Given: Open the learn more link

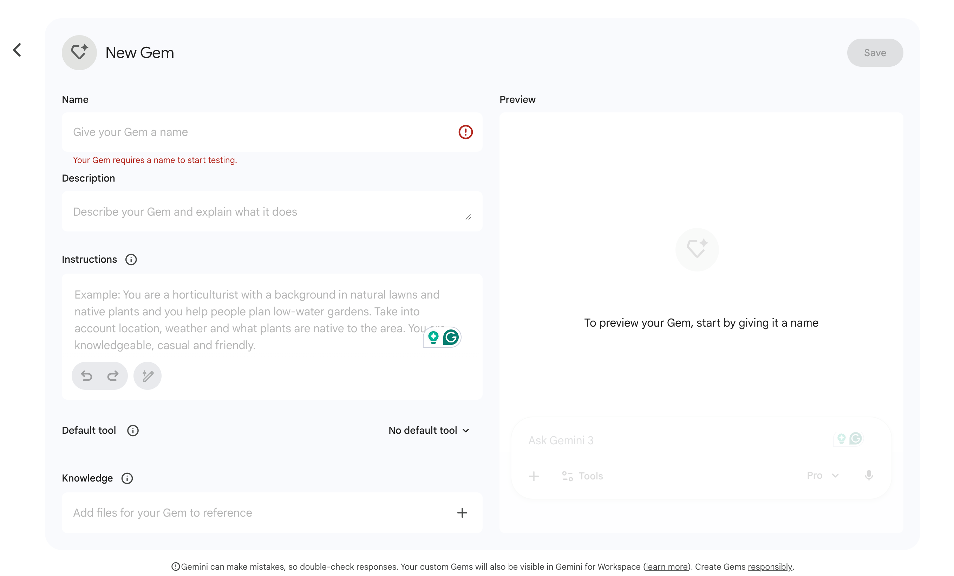Looking at the screenshot, I should click(x=666, y=567).
